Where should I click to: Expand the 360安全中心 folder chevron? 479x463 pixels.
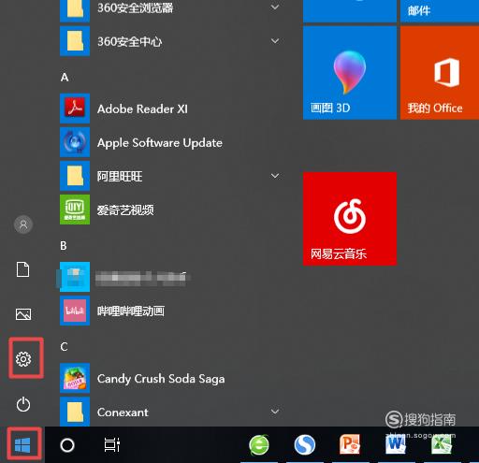(x=275, y=41)
